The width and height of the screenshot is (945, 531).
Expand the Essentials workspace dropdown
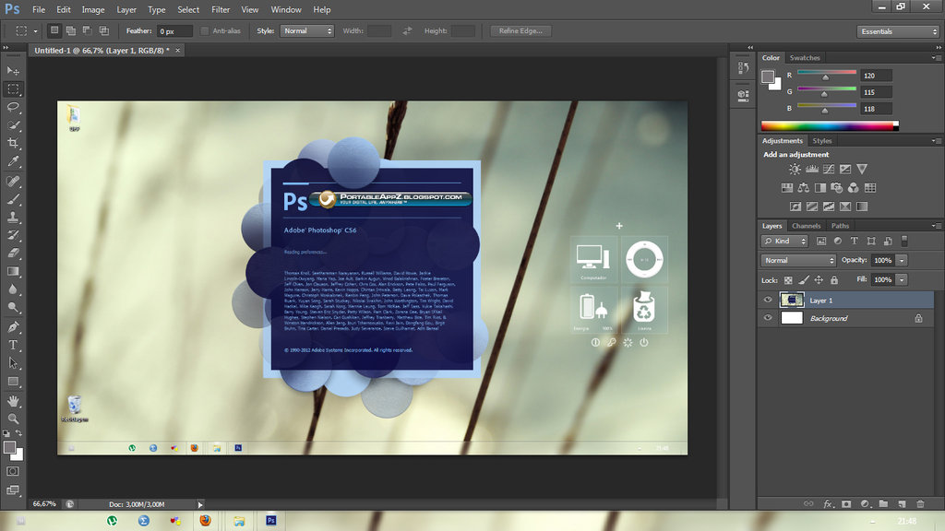[898, 31]
